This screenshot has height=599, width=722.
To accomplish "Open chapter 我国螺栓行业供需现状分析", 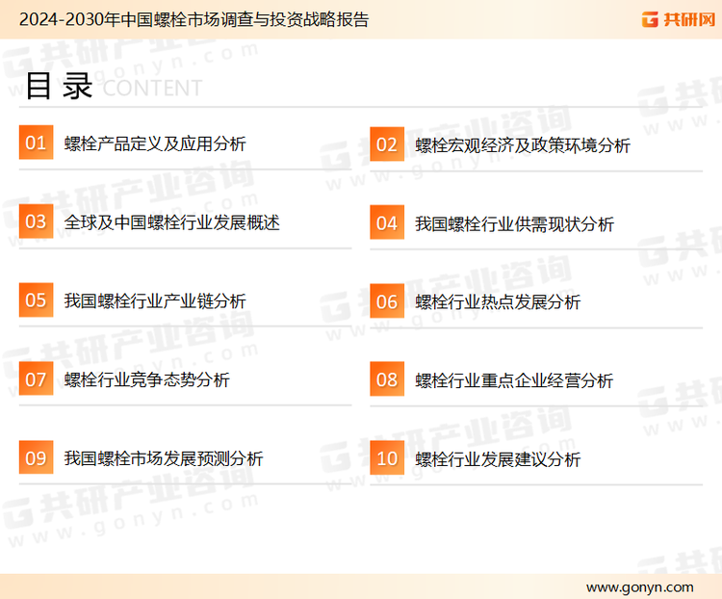I will click(514, 224).
